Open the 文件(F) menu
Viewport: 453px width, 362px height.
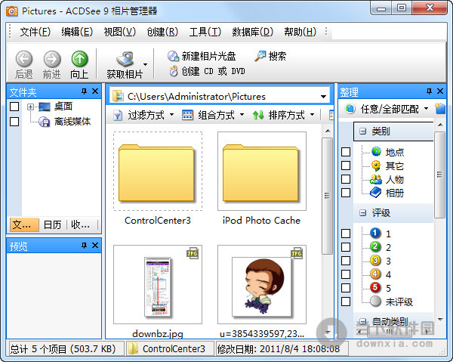pyautogui.click(x=35, y=32)
